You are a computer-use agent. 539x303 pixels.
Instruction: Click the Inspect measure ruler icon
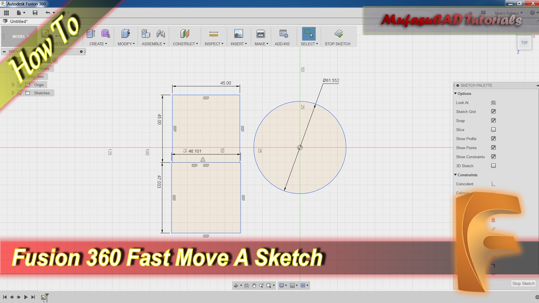click(213, 34)
